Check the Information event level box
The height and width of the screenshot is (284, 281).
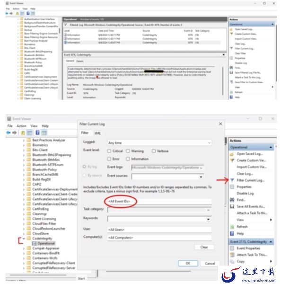pos(128,159)
